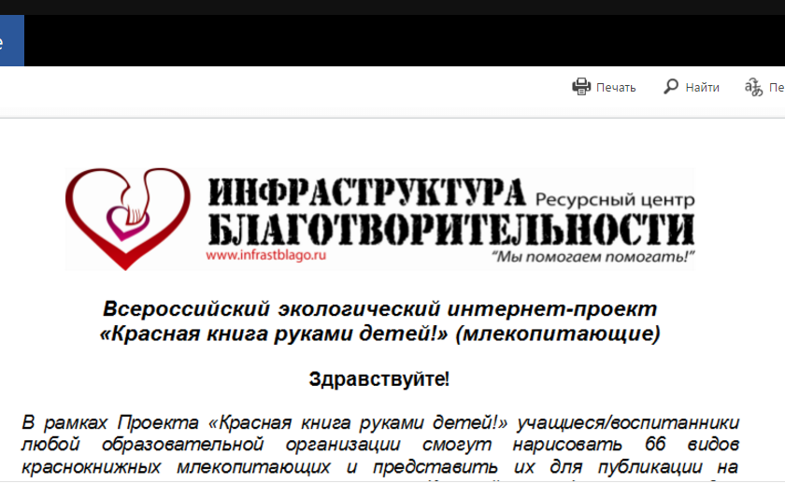Click the translate language icon
This screenshot has height=498, width=785.
(753, 87)
